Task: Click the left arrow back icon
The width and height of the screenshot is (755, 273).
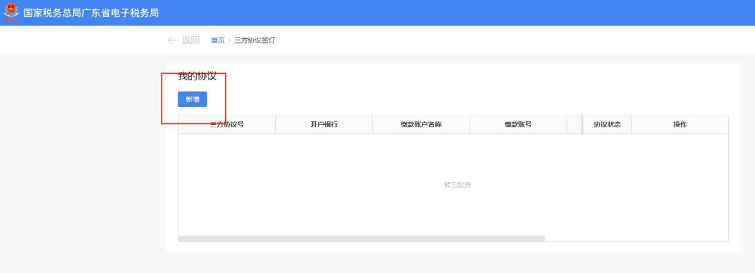Action: 172,40
